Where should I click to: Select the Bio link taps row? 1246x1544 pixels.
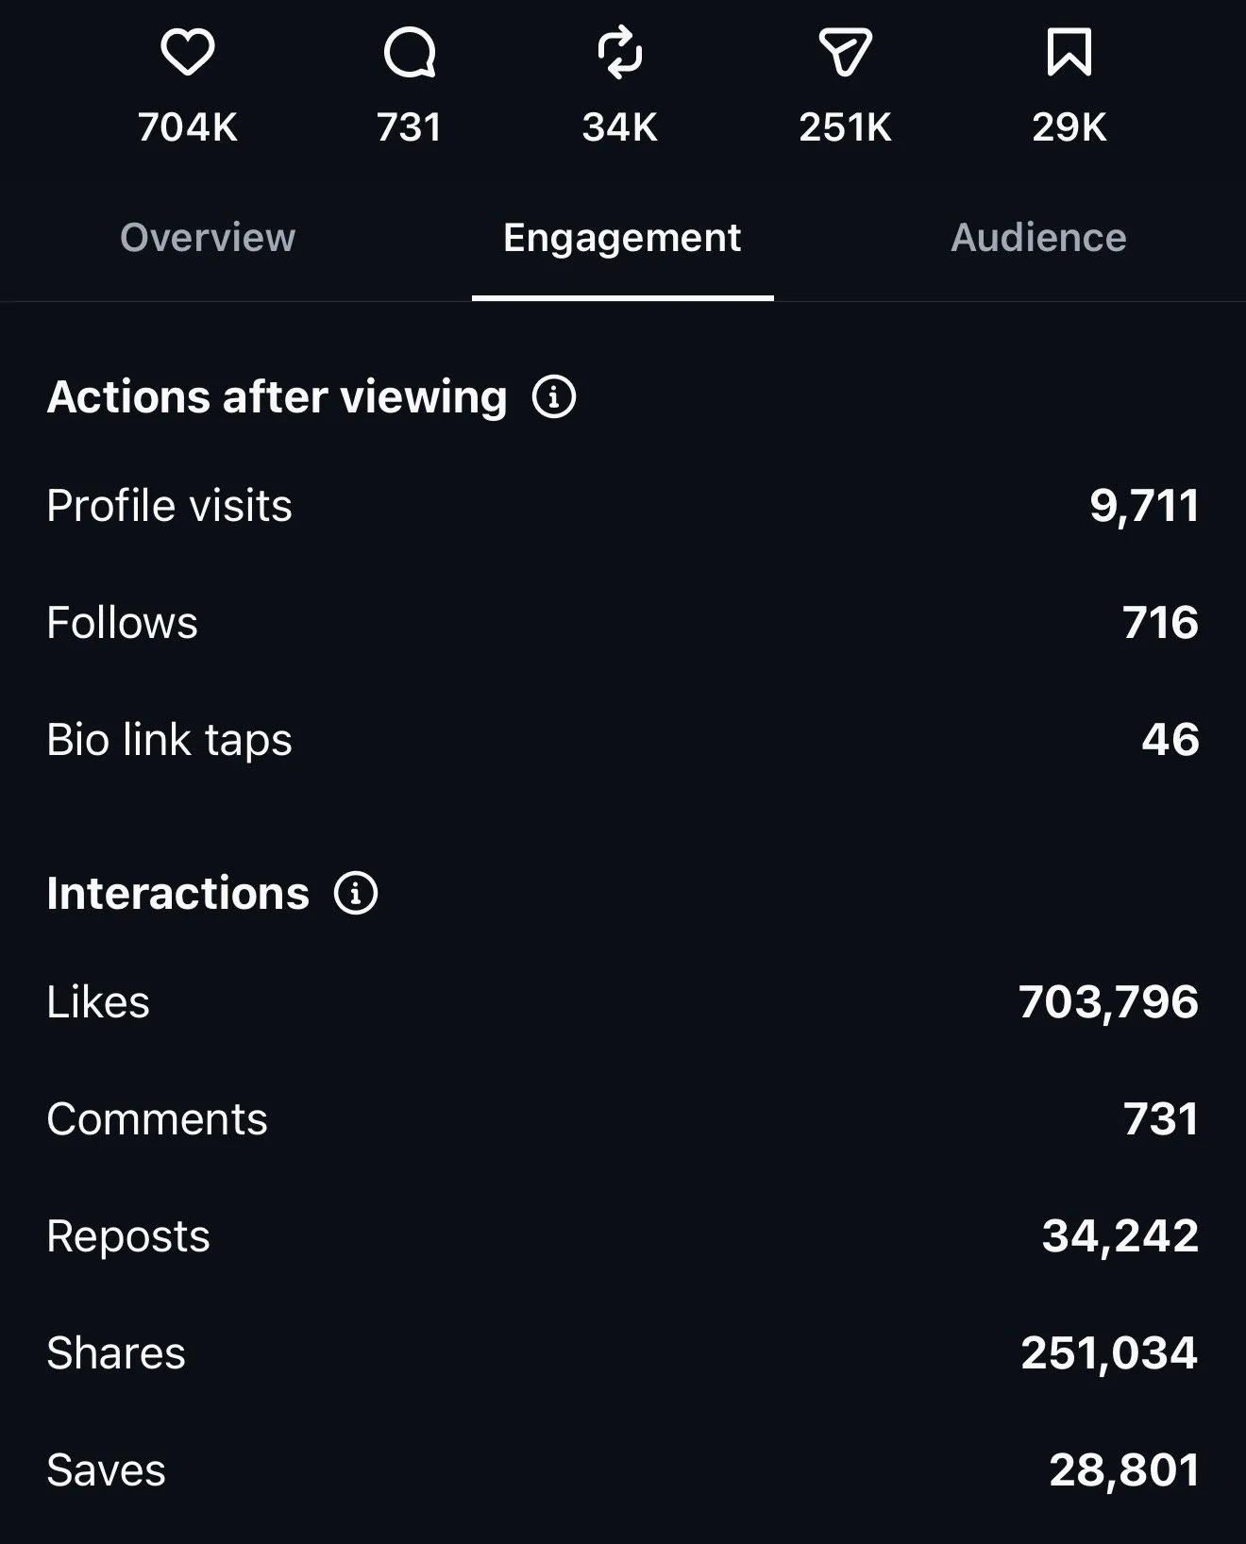pos(623,740)
